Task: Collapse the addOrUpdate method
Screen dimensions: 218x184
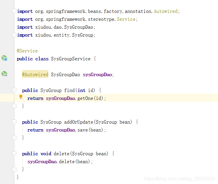Action: [x=14, y=122]
